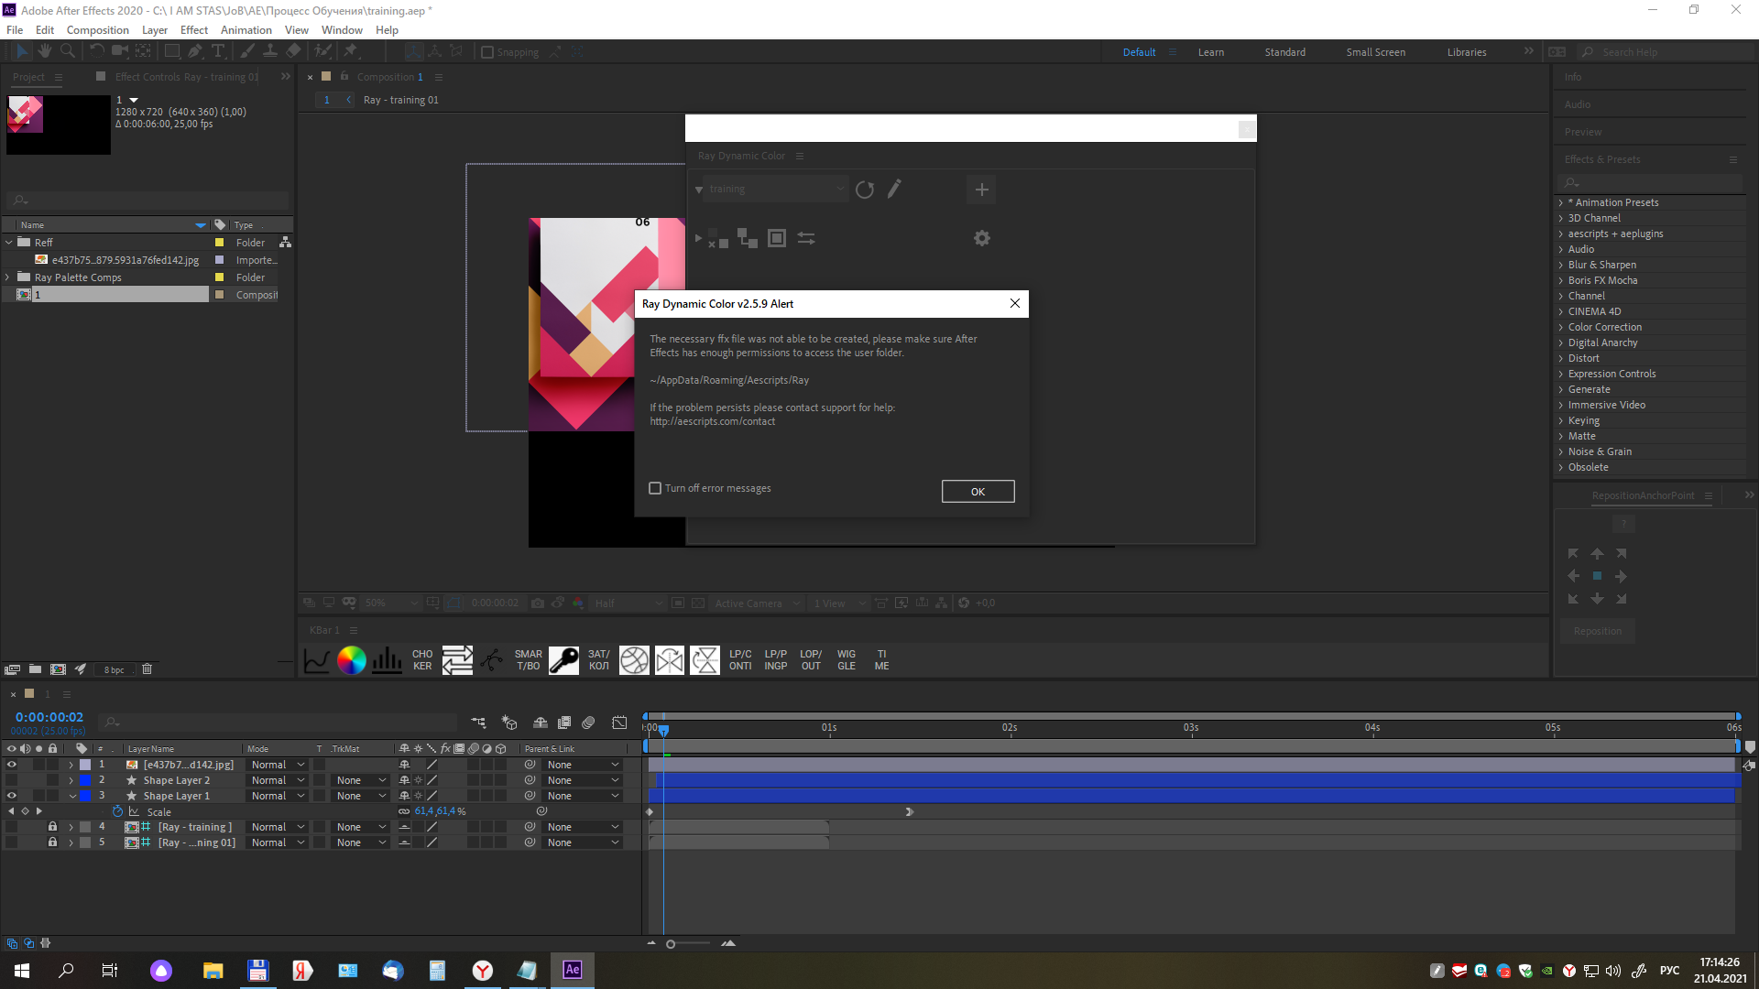Click the KBar vertical flip icon
Image resolution: width=1759 pixels, height=989 pixels.
tap(705, 660)
